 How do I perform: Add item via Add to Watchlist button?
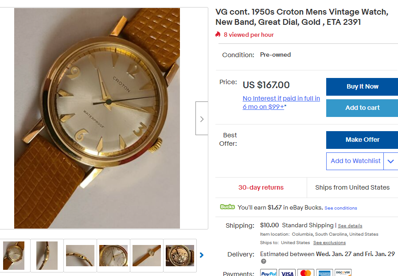[x=355, y=161]
